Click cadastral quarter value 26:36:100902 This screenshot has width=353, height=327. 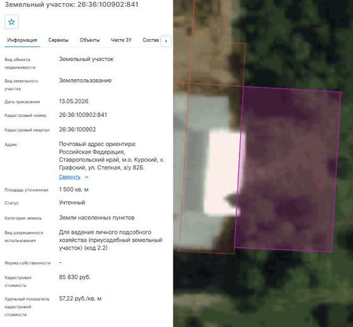click(x=78, y=130)
